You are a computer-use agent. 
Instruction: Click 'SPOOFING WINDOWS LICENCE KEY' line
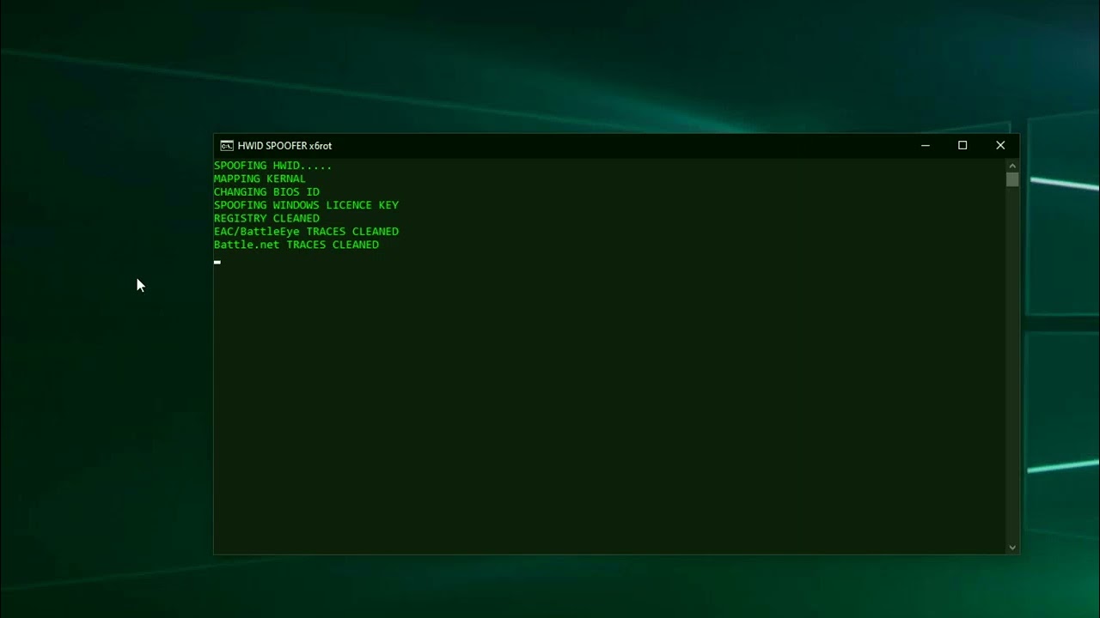click(306, 205)
